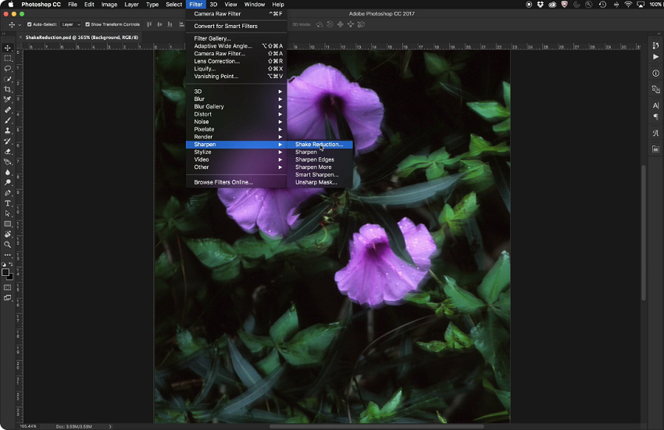Viewport: 664px width, 430px height.
Task: Select the History Brush tool
Action: coord(8,141)
